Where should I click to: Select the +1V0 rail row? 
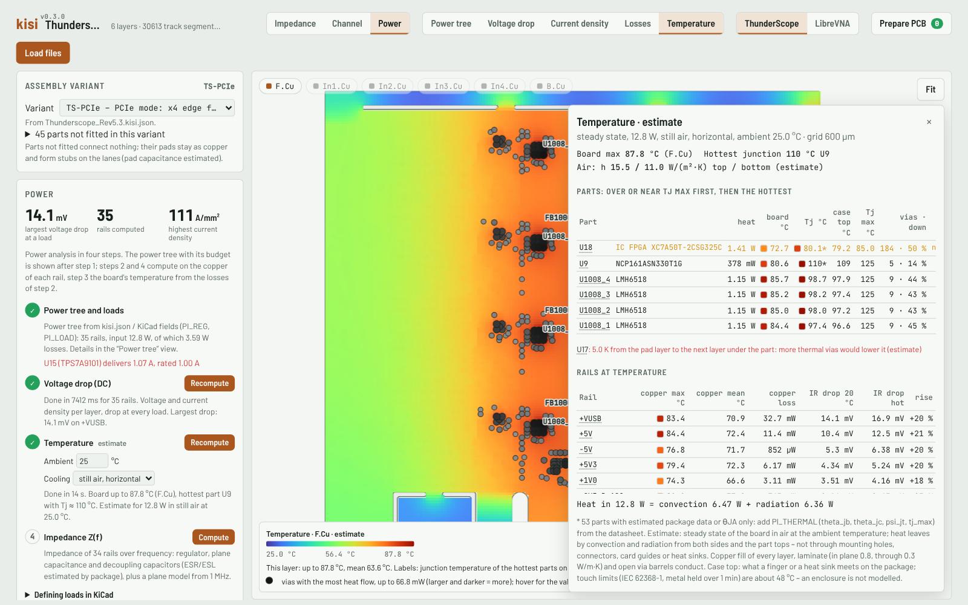click(x=756, y=480)
